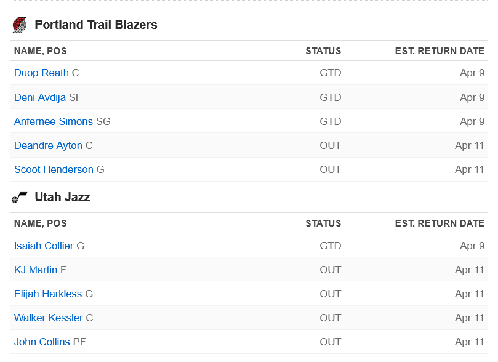Go to John Collins' player page
This screenshot has height=362, width=498.
coord(42,342)
